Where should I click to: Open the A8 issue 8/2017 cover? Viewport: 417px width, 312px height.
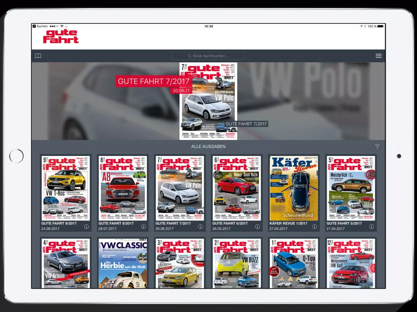click(x=123, y=188)
